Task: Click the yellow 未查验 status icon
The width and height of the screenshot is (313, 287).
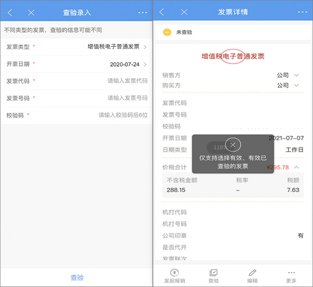Action: [x=167, y=32]
